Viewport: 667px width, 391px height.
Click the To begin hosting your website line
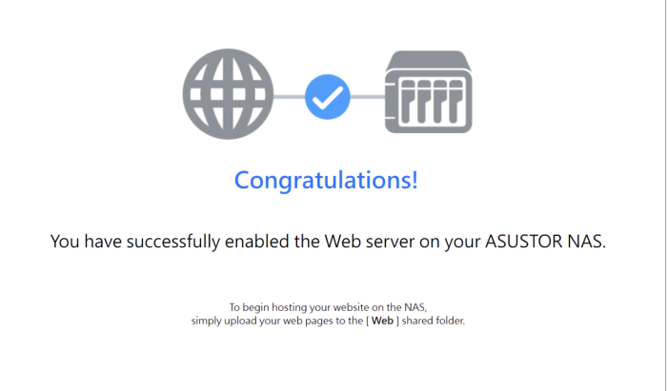point(326,307)
